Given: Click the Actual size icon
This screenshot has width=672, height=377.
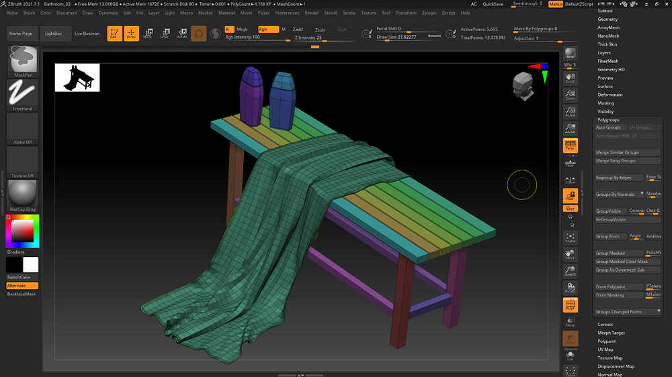Looking at the screenshot, I should click(x=570, y=111).
